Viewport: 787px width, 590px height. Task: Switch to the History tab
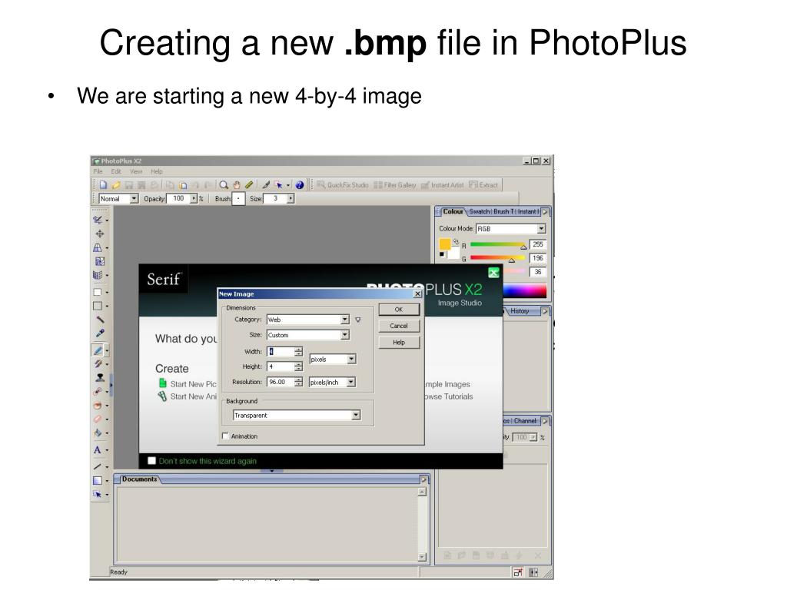(x=520, y=311)
